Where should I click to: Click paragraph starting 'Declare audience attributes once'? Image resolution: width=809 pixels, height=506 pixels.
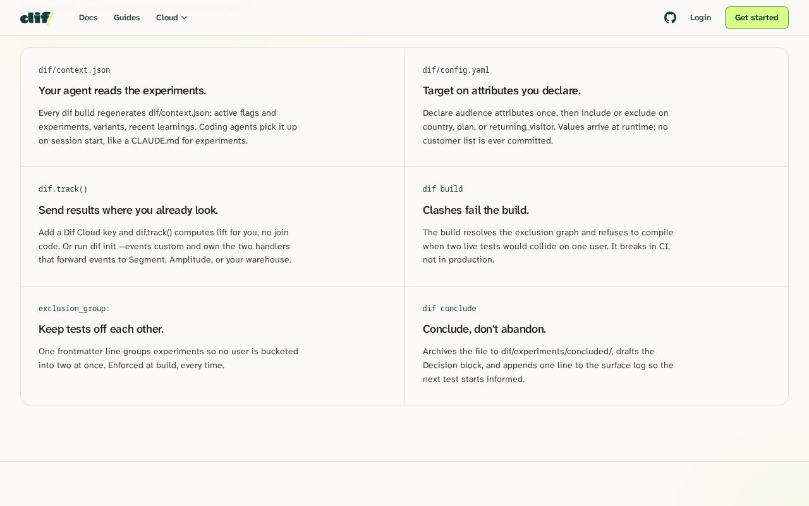546,127
